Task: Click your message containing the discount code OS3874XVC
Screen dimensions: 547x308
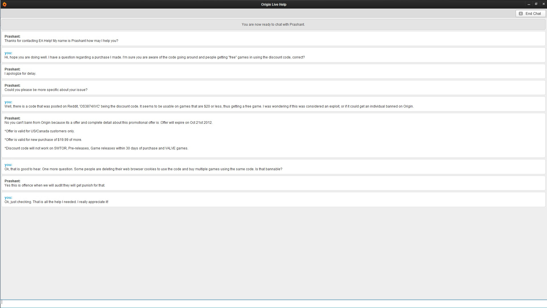Action: [209, 106]
